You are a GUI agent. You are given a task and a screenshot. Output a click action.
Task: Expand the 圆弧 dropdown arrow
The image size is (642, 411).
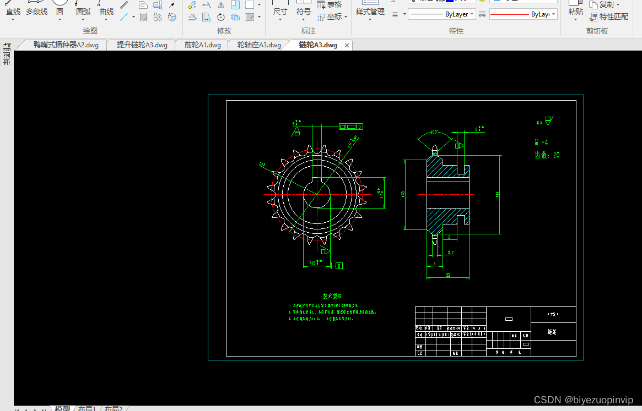(83, 20)
